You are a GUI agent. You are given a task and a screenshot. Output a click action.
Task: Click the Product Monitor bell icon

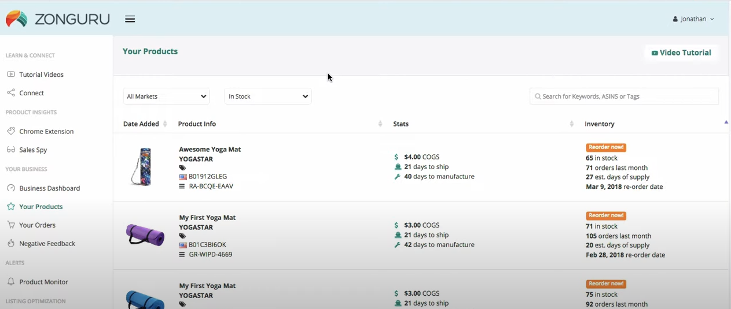click(x=11, y=282)
